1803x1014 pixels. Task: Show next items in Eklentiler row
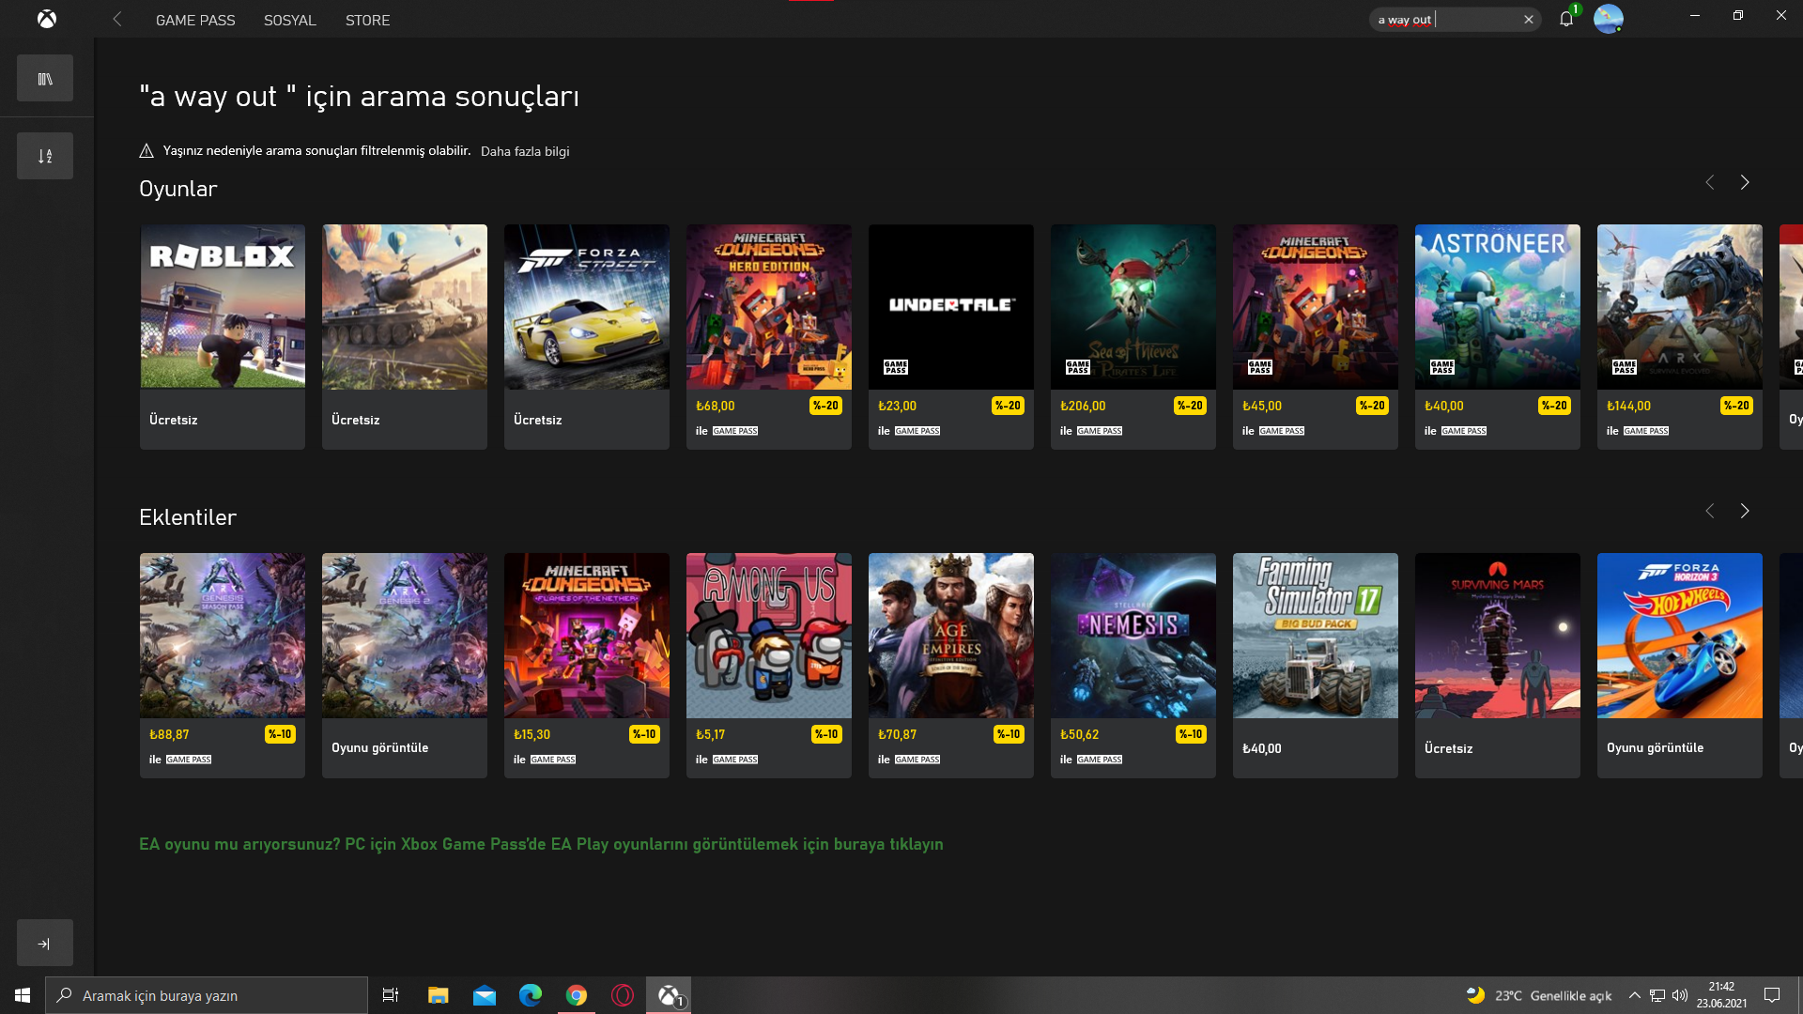pyautogui.click(x=1745, y=511)
